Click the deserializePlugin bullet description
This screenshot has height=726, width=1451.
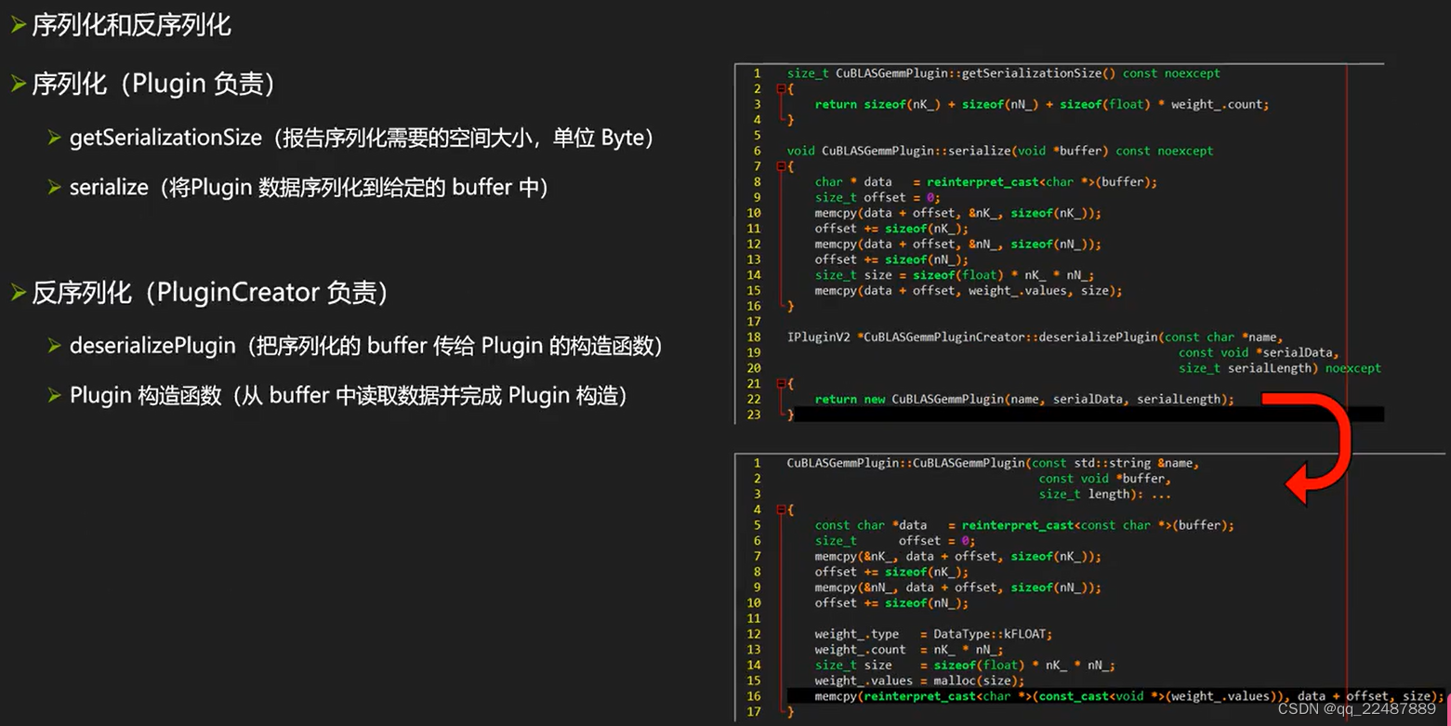coord(366,346)
